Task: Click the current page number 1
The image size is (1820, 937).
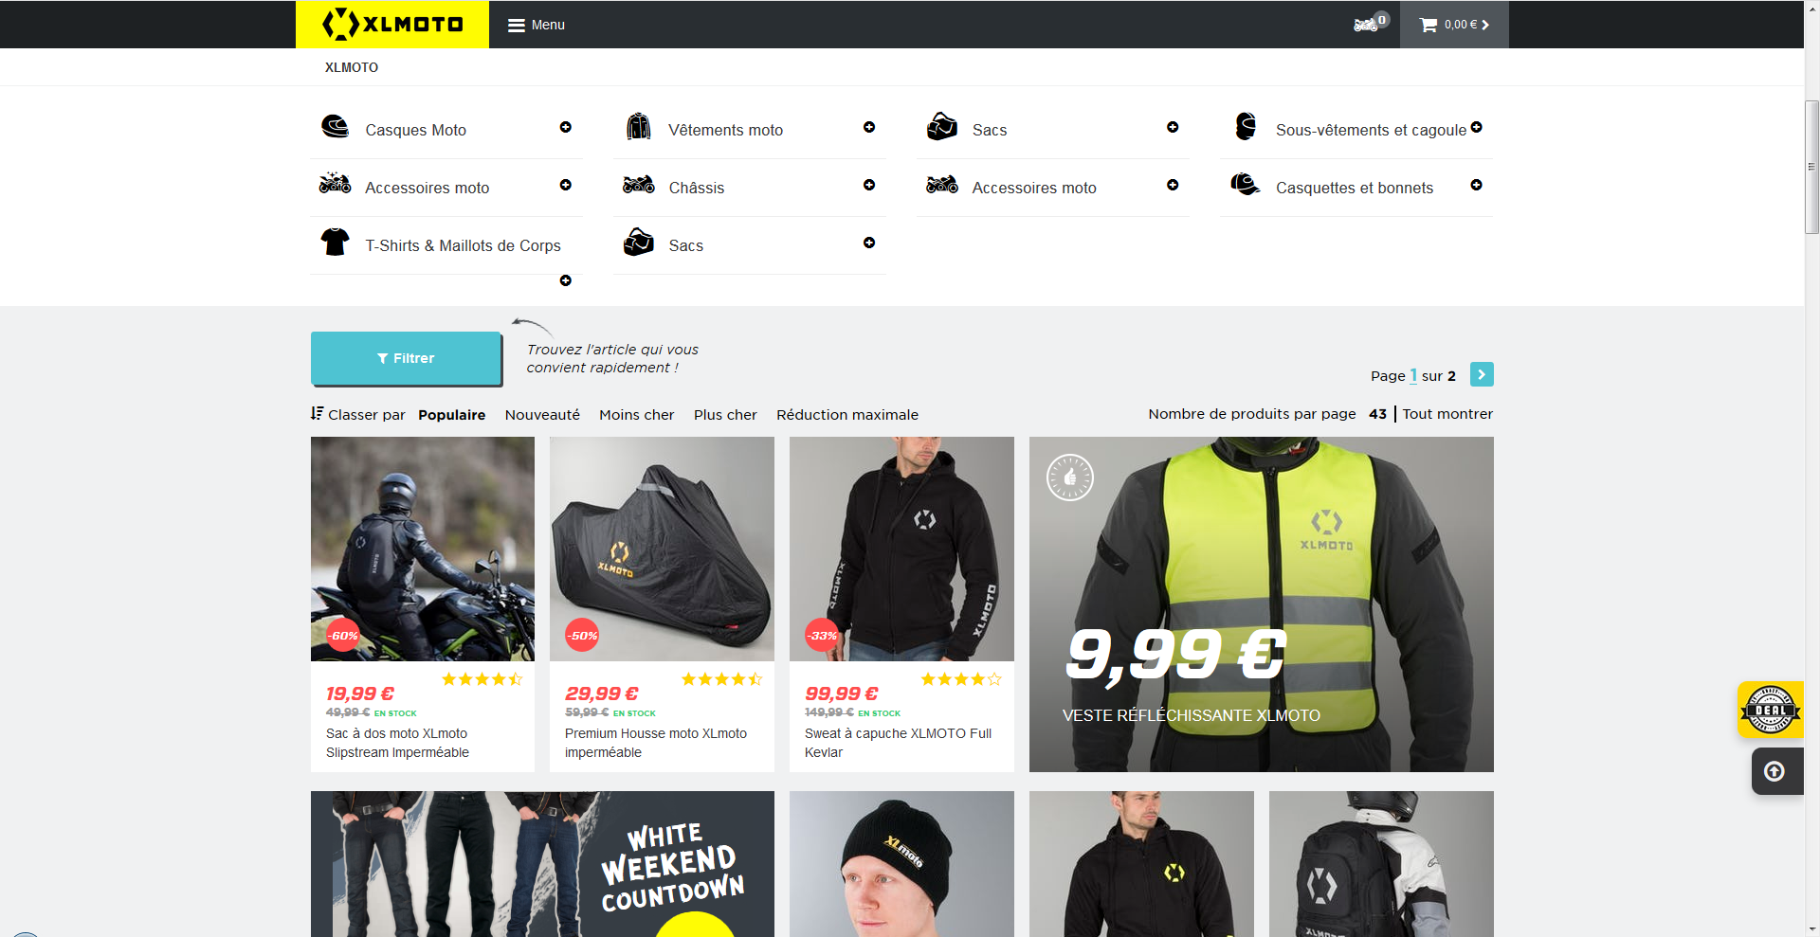Action: [1413, 375]
